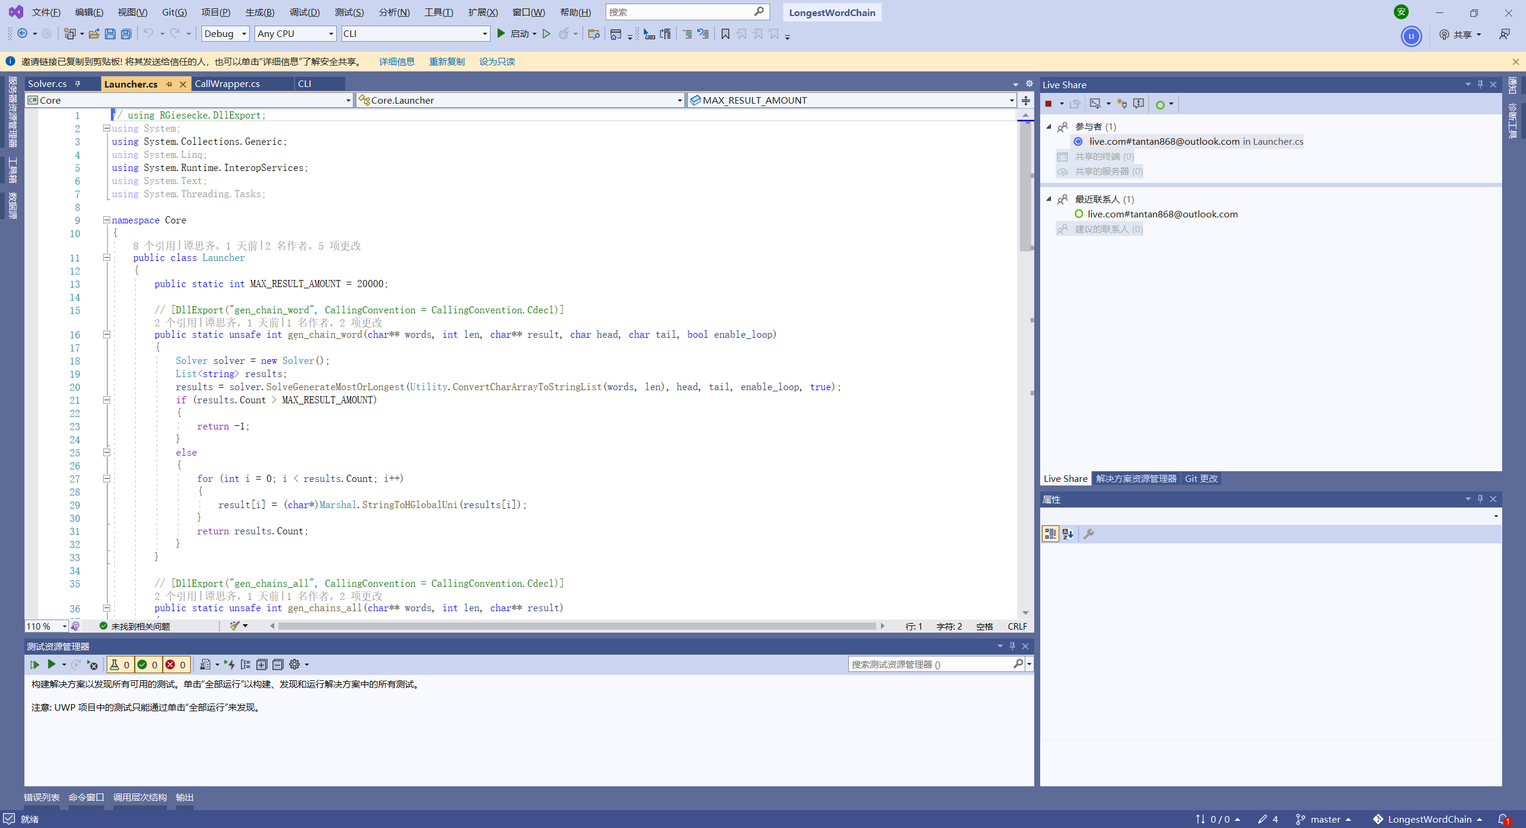The image size is (1526, 828).
Task: Toggle group-by hierarchy icon in Test Explorer
Action: pos(246,664)
